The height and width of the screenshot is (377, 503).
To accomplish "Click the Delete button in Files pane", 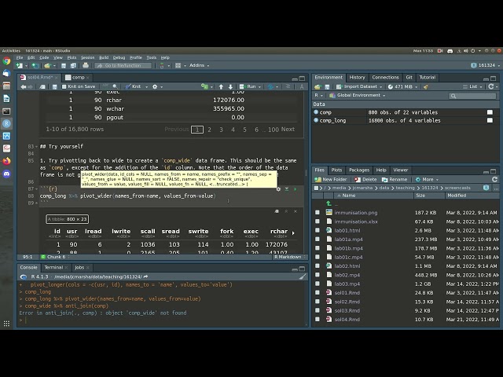I will (365, 179).
